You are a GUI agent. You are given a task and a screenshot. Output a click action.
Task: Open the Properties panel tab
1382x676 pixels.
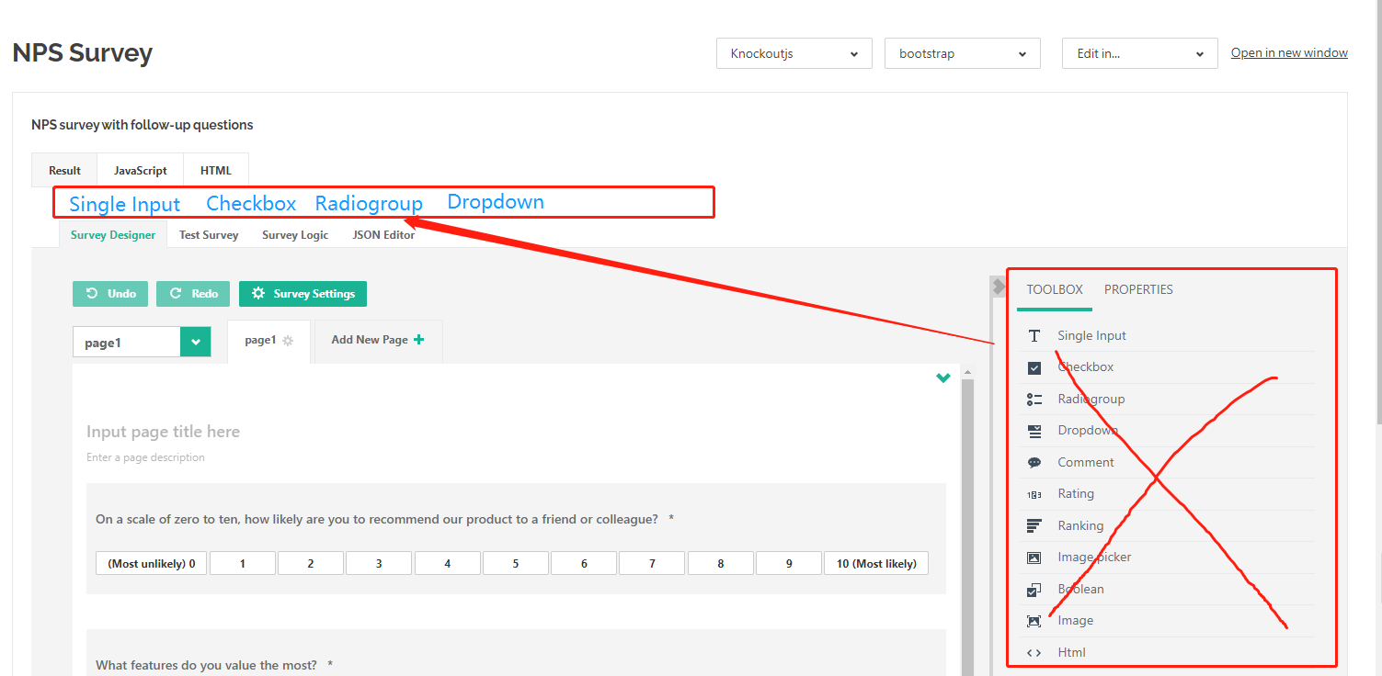1138,289
